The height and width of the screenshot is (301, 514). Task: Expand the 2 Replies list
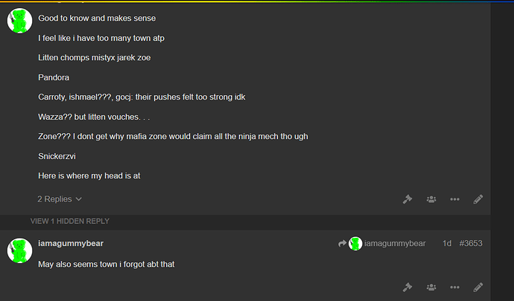tap(60, 199)
